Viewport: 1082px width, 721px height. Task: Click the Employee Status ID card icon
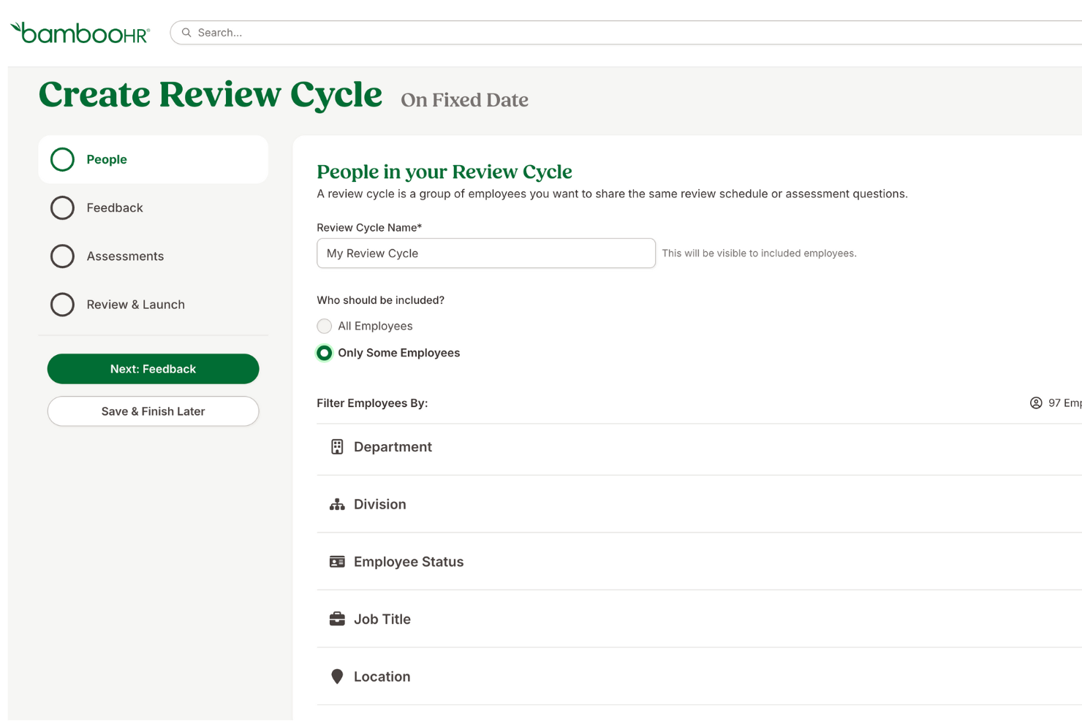tap(337, 561)
